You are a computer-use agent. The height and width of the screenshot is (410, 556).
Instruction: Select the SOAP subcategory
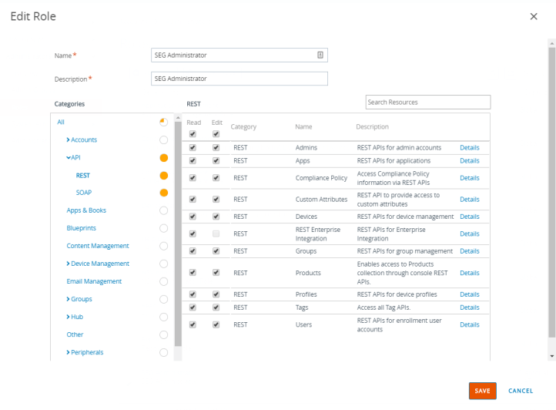pos(84,193)
